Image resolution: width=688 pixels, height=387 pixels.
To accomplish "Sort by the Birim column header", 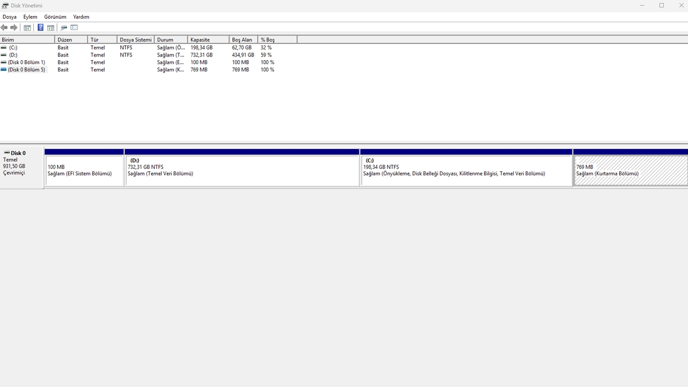I will tap(27, 40).
